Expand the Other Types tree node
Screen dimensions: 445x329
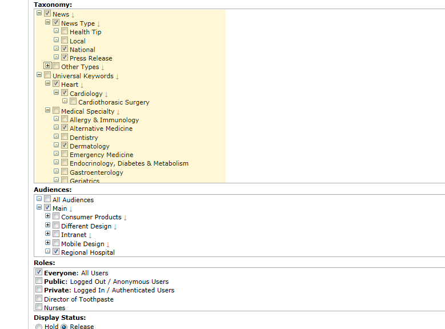(x=48, y=66)
